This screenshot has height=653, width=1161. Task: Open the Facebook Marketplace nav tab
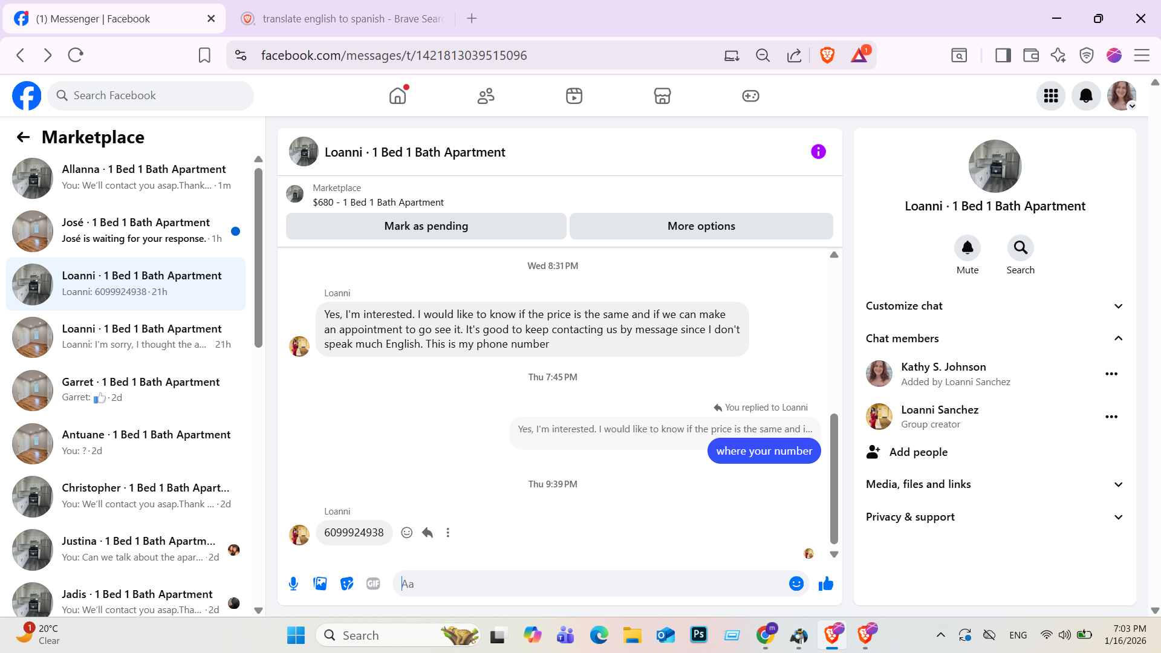click(x=662, y=96)
